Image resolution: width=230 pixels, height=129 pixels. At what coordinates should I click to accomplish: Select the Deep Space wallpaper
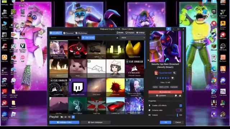[96, 87]
